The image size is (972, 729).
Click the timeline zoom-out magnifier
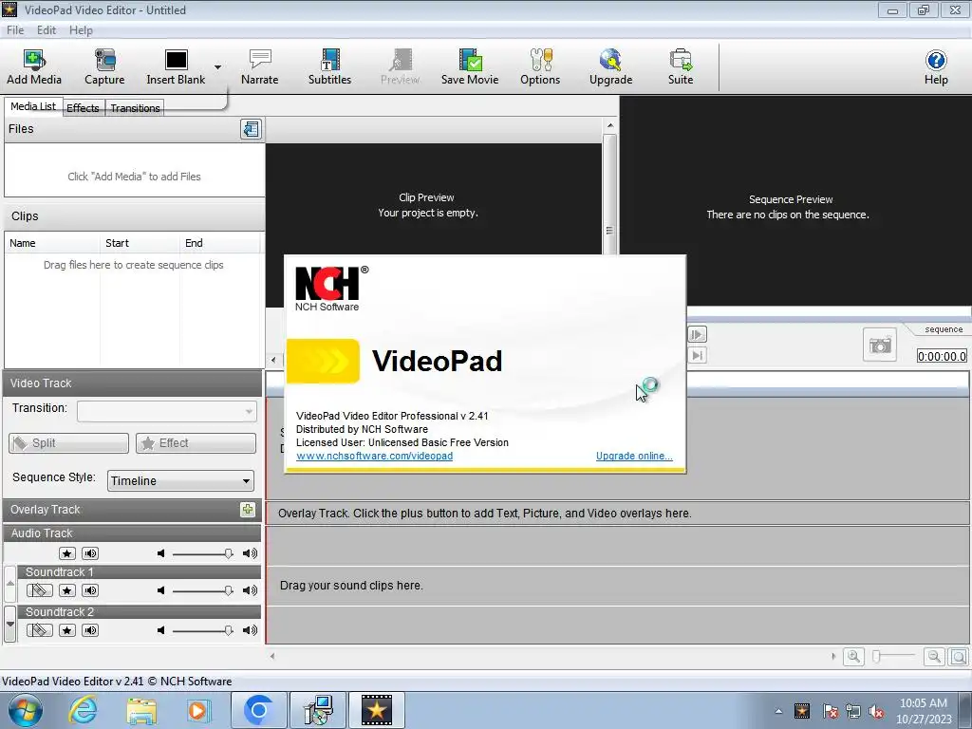tap(934, 657)
